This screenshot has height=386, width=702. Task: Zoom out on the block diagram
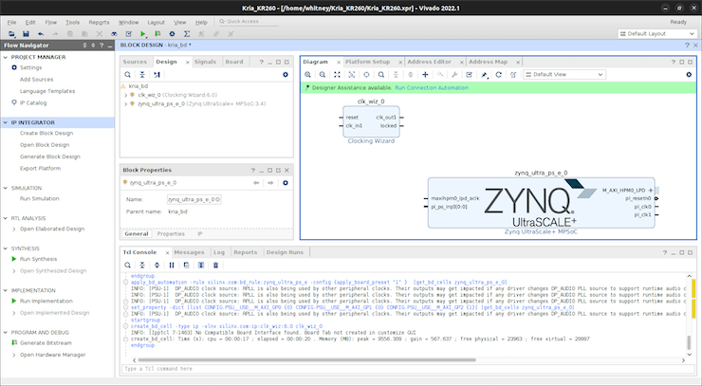(323, 75)
